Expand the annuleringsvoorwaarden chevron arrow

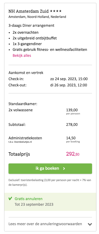[x=90, y=224]
